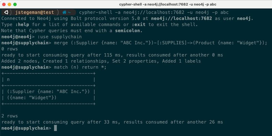
Task: Click the bold neo4j://localhost:7682 address in output
Action: (181, 18)
